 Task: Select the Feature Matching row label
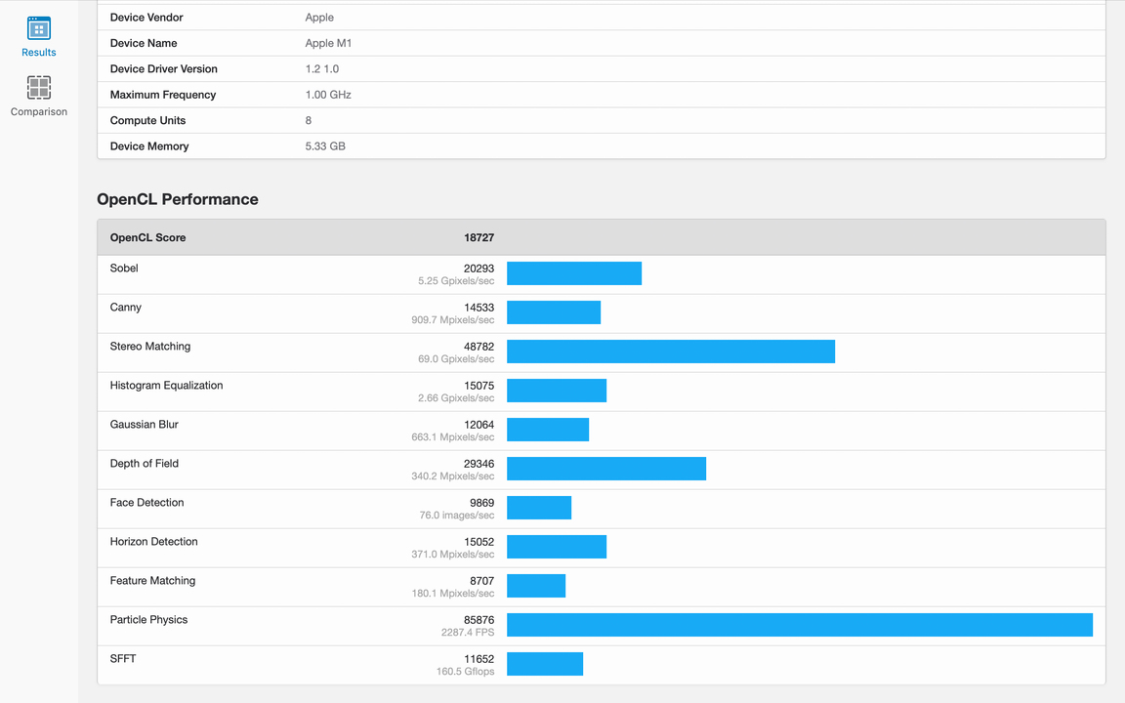(x=152, y=581)
